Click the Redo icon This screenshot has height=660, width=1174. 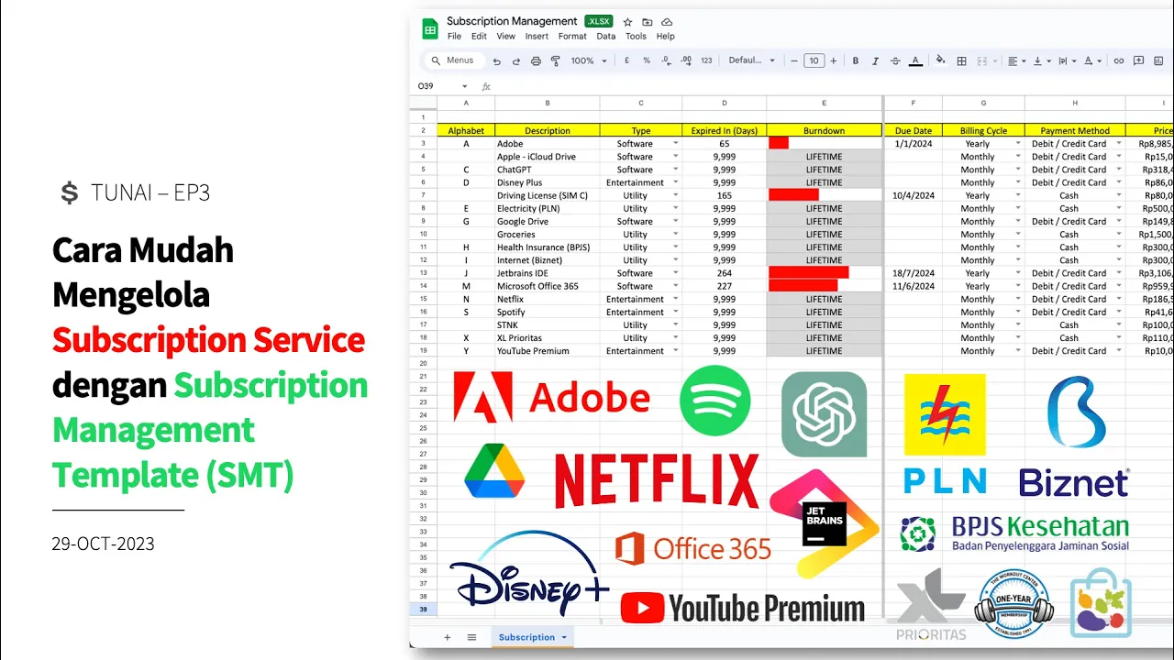click(x=516, y=61)
